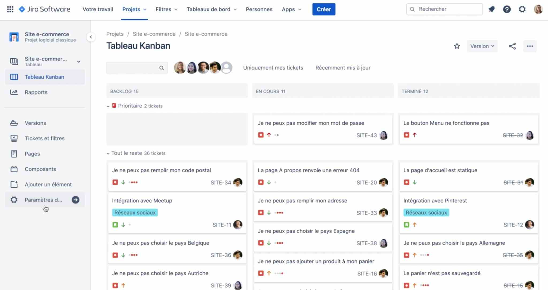The height and width of the screenshot is (290, 548).
Task: Open the Apps dropdown menu
Action: point(291,9)
